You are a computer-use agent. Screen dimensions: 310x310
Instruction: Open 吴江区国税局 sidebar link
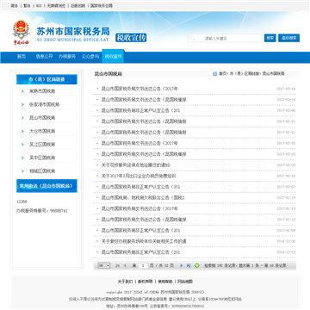[42, 145]
